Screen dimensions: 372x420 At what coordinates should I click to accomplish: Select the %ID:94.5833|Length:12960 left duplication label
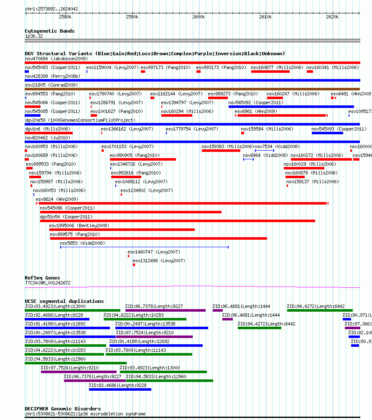[x=56, y=359]
